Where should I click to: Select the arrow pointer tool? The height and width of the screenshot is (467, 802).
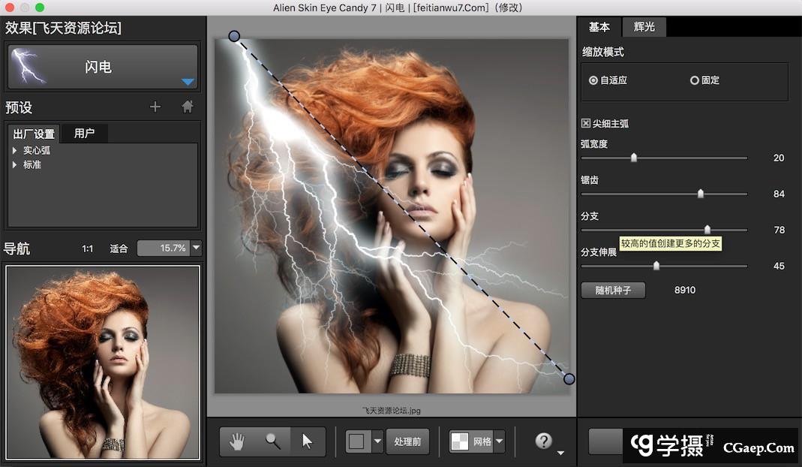tap(308, 441)
